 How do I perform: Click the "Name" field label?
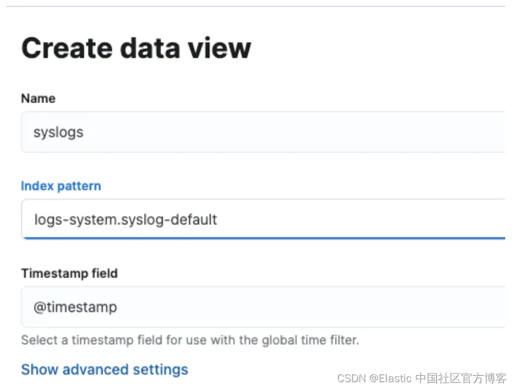[38, 99]
